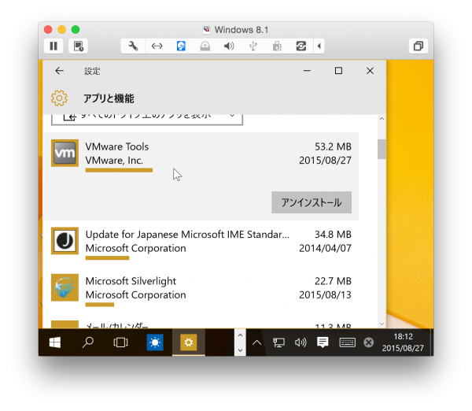Click the circled X tray icon
The height and width of the screenshot is (411, 472).
[x=368, y=342]
